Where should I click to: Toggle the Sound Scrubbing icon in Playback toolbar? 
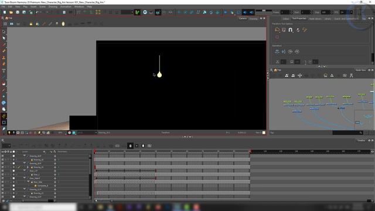point(251,12)
